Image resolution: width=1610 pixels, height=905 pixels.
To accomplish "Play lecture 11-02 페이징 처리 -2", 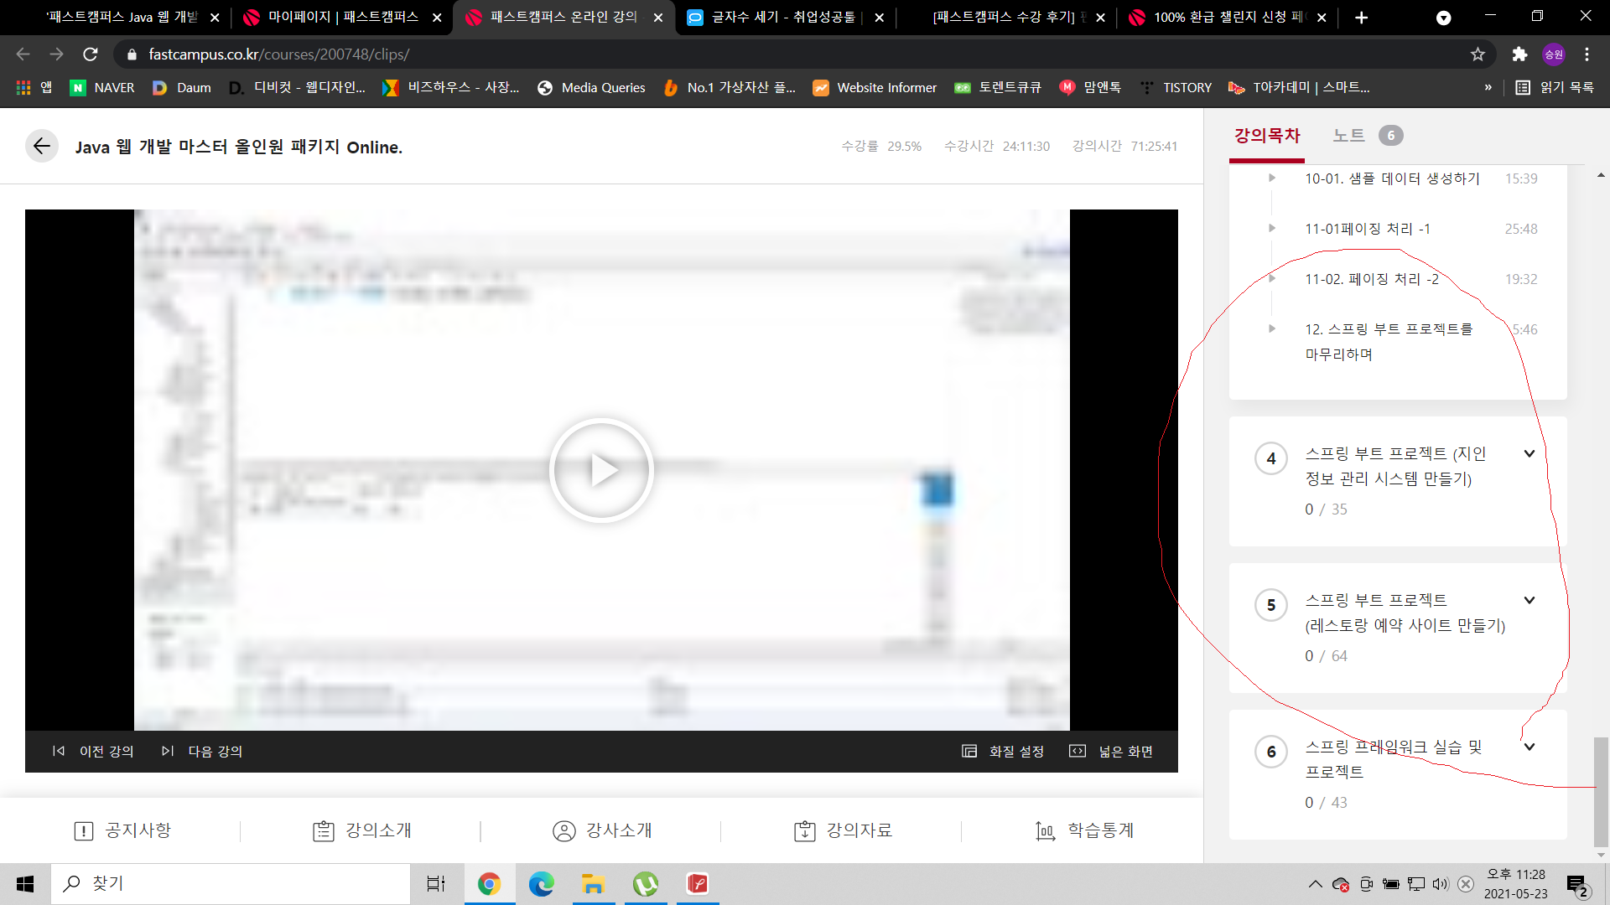I will click(1371, 279).
